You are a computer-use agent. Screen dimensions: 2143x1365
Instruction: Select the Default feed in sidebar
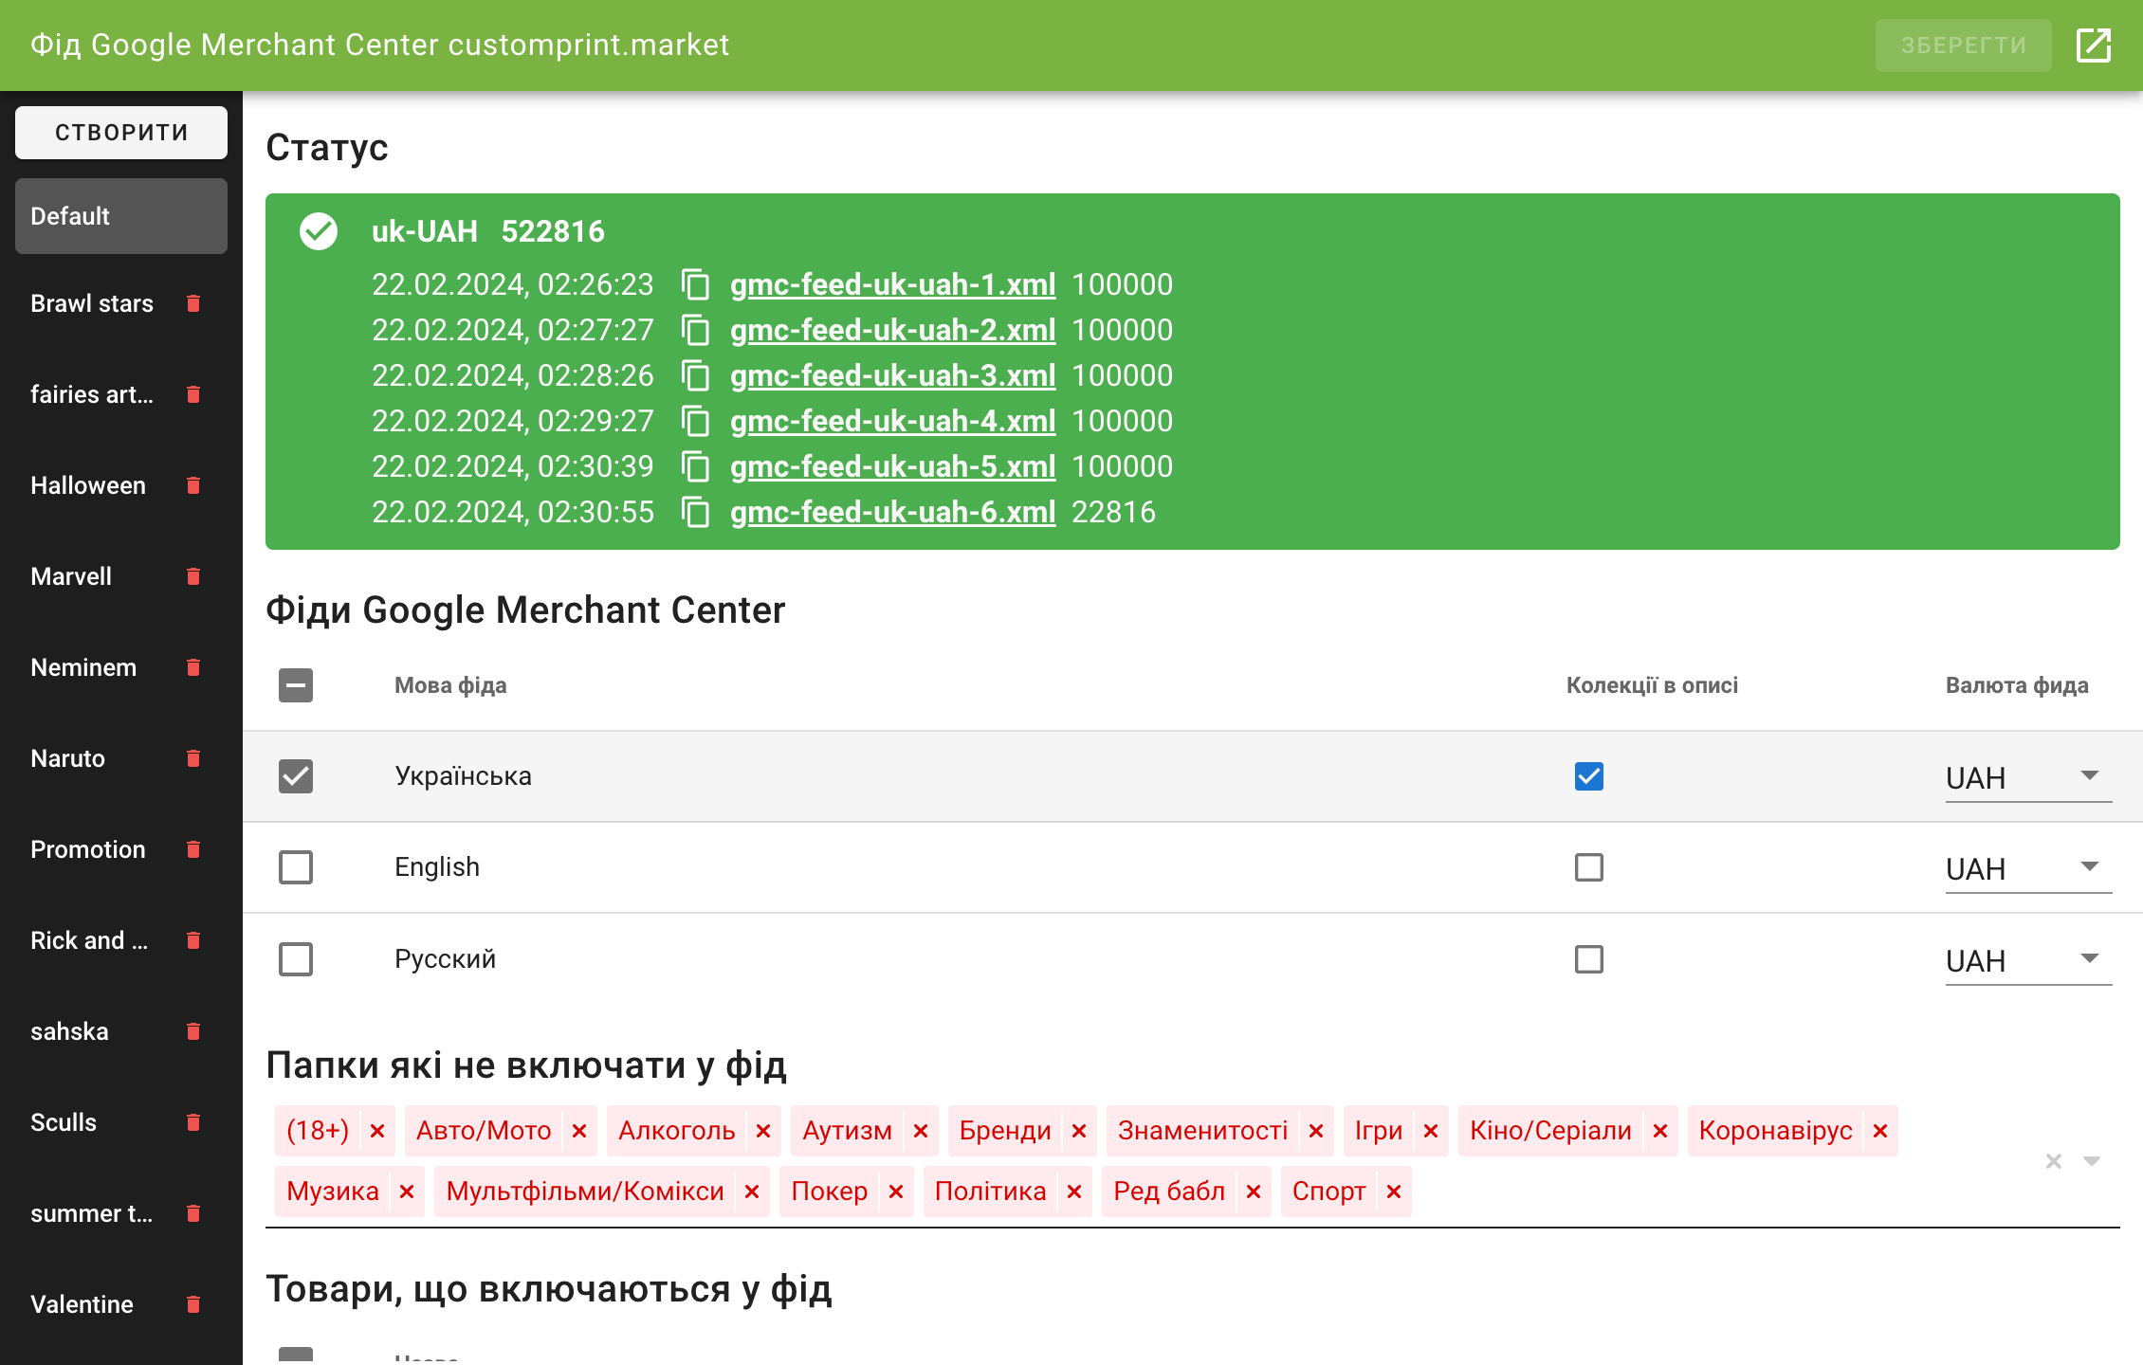(121, 216)
